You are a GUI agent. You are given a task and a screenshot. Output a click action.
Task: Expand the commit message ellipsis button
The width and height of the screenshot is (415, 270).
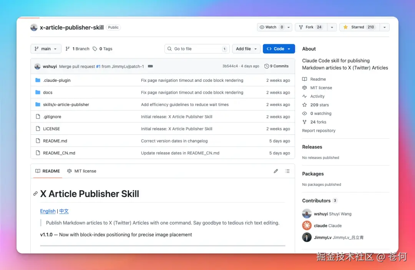coord(150,66)
